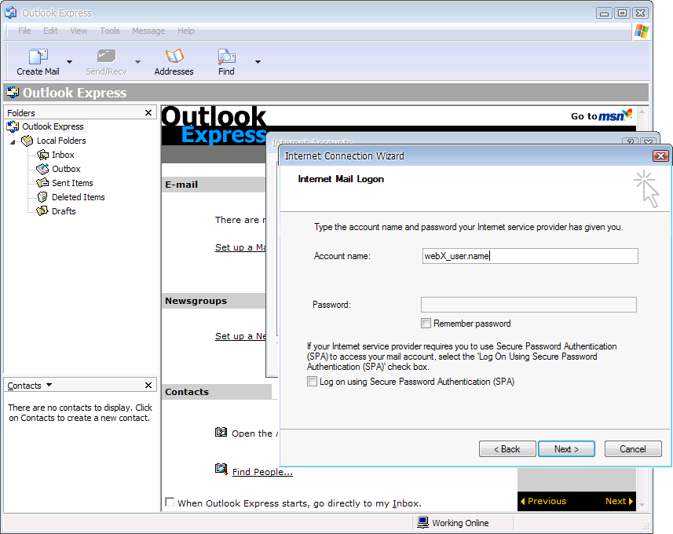Click the Account name text field
The height and width of the screenshot is (534, 673).
pyautogui.click(x=529, y=256)
